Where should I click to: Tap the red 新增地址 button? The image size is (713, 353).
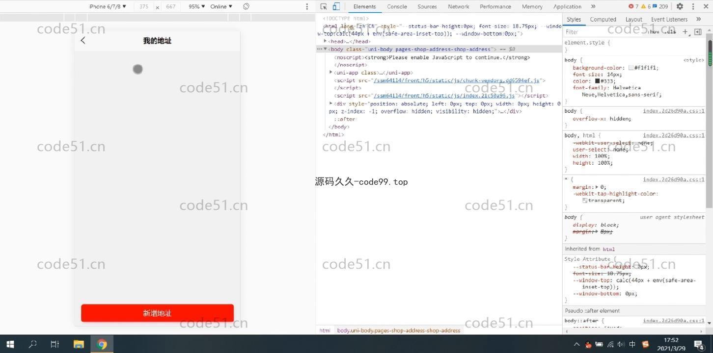[157, 313]
